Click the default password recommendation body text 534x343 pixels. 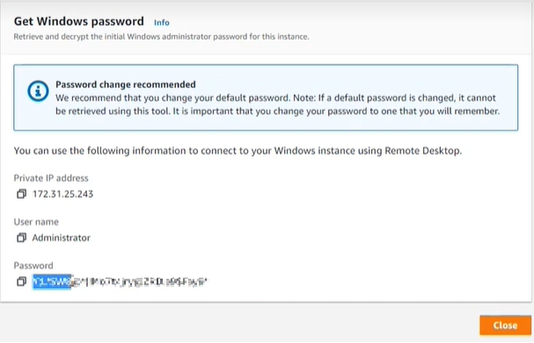point(278,105)
